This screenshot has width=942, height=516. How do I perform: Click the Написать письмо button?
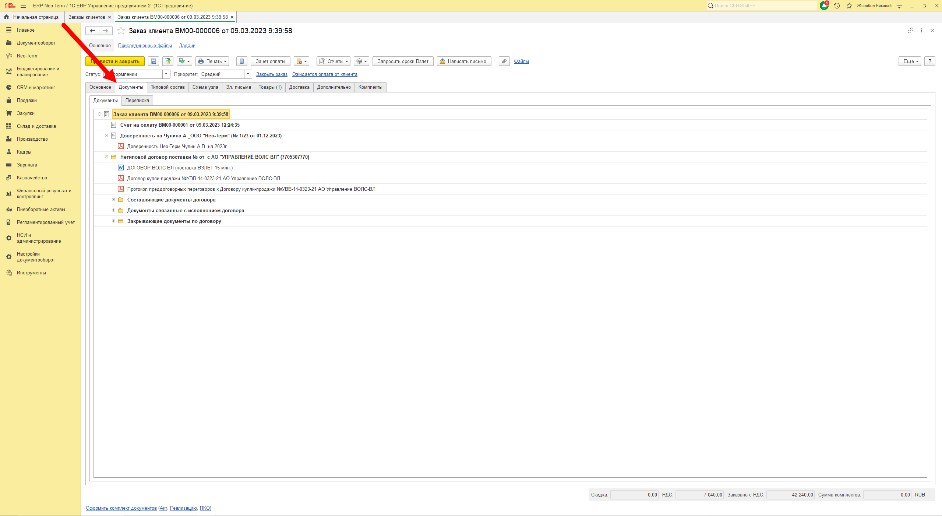point(464,61)
